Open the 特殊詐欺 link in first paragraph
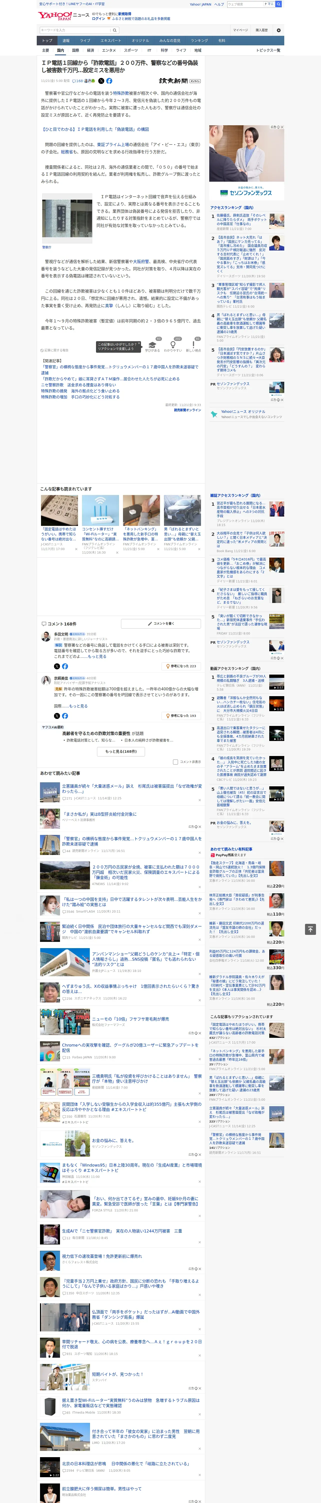This screenshot has width=321, height=1503. point(121,93)
